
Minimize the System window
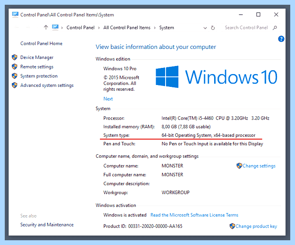(241, 15)
